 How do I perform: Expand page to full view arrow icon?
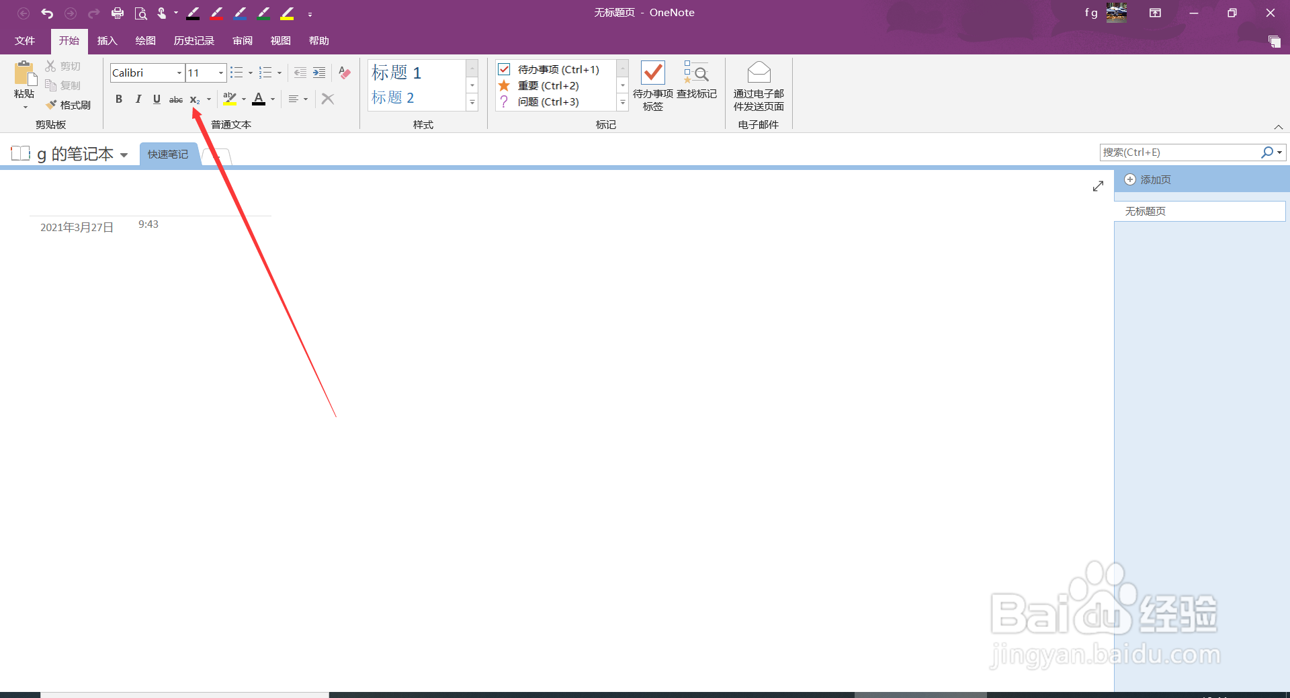pos(1098,186)
